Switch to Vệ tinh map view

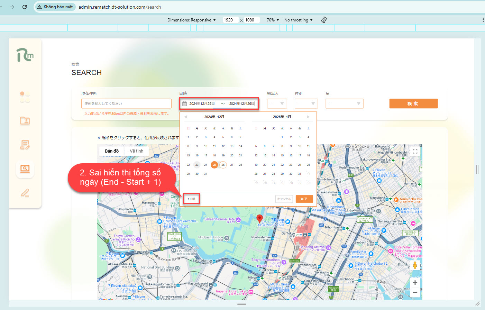pyautogui.click(x=136, y=151)
